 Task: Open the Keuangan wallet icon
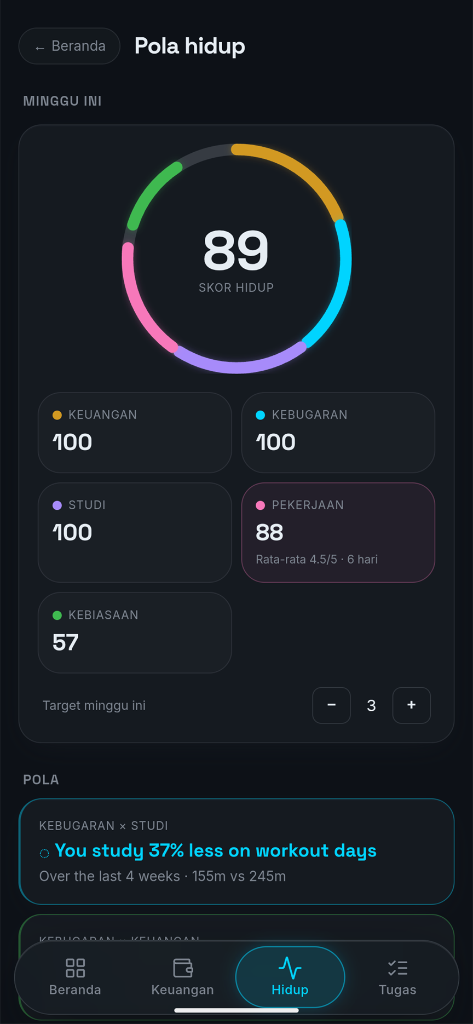(183, 968)
